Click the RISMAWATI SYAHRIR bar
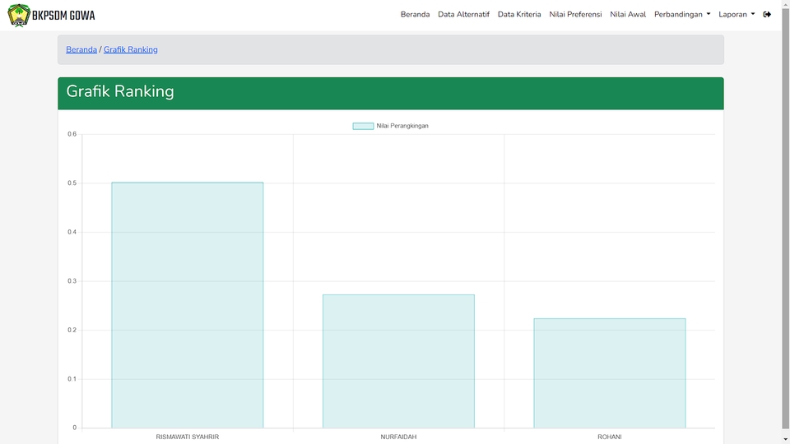The height and width of the screenshot is (444, 790). [x=188, y=305]
